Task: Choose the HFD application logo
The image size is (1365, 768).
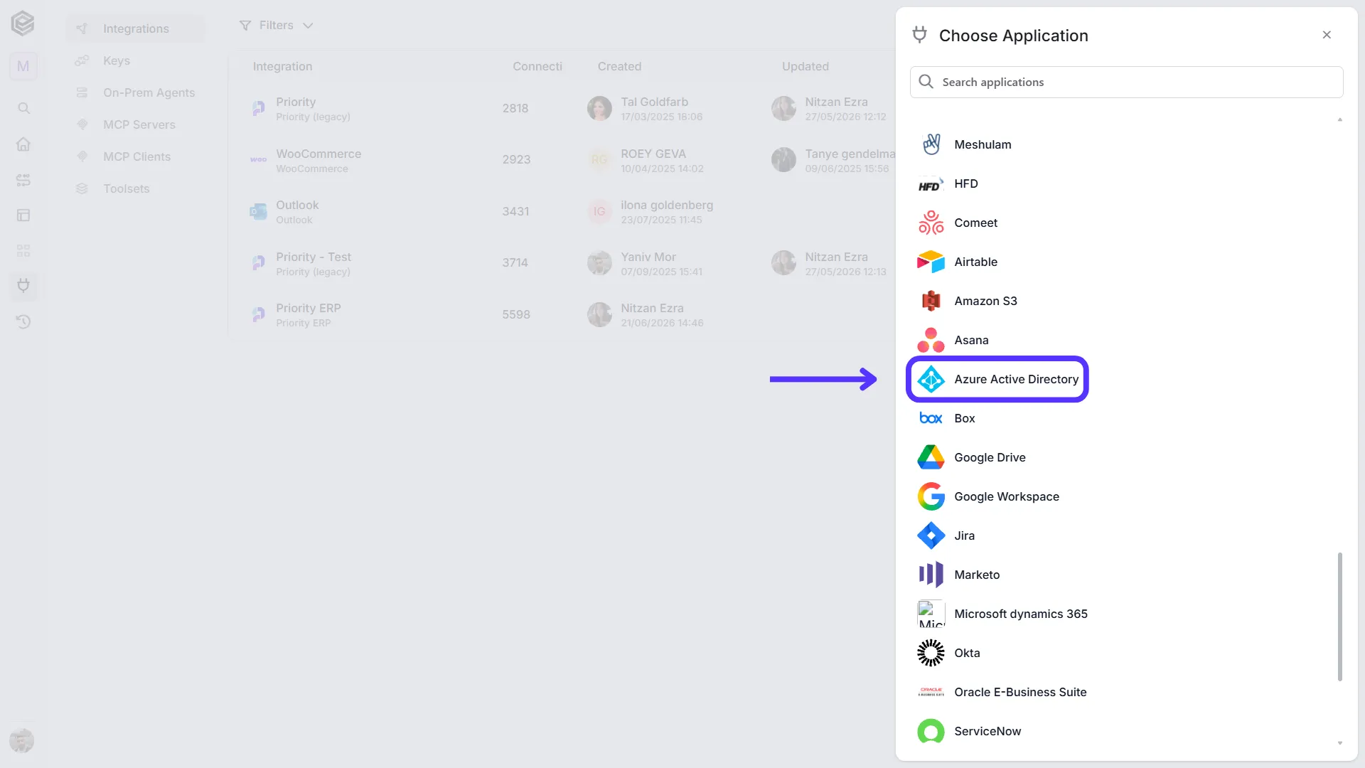Action: 931,184
